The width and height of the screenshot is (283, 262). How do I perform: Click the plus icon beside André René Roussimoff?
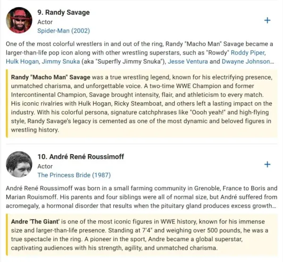[267, 164]
